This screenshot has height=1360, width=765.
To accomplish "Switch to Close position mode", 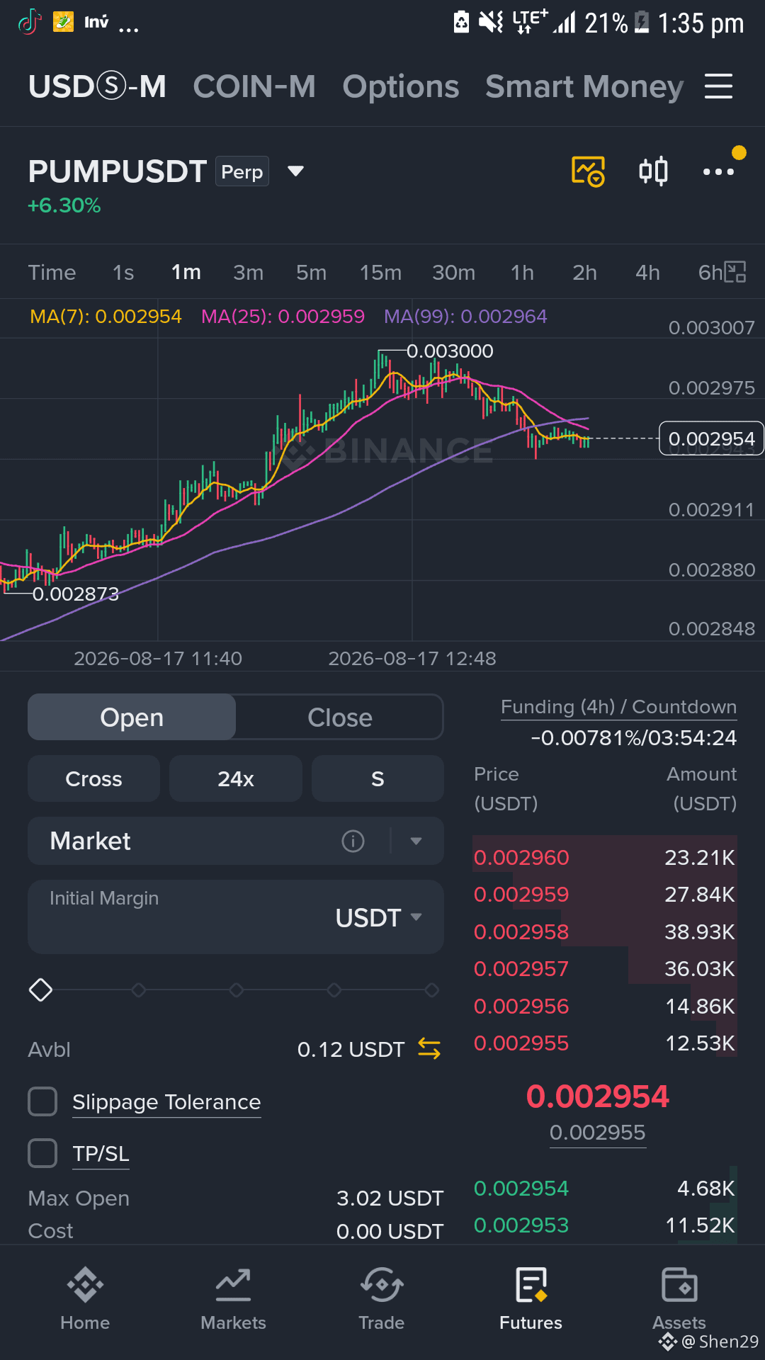I will [340, 718].
